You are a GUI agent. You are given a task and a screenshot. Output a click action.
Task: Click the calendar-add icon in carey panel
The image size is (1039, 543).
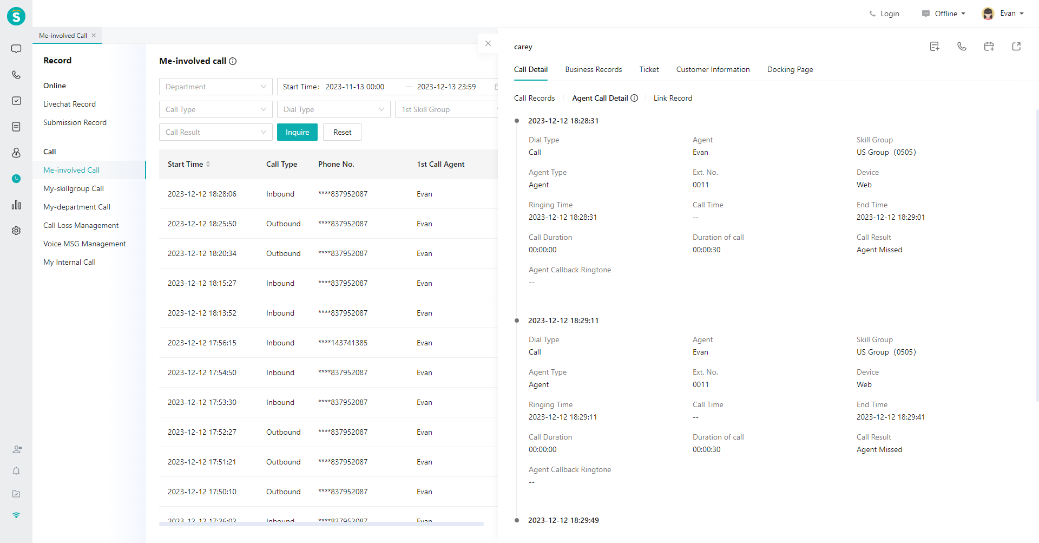(x=989, y=47)
